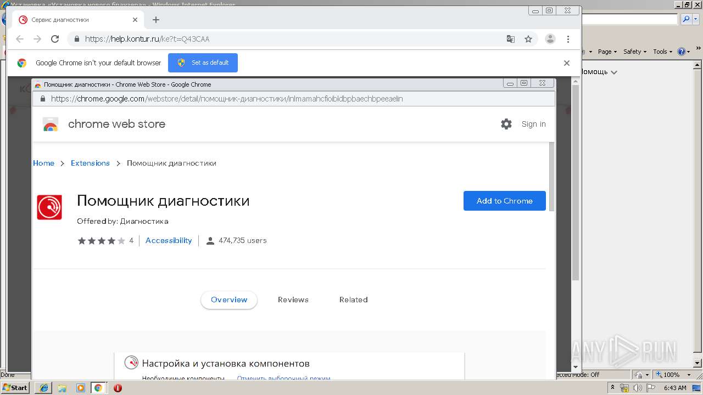Click the chrome web store logo
This screenshot has width=703, height=395.
pos(51,125)
